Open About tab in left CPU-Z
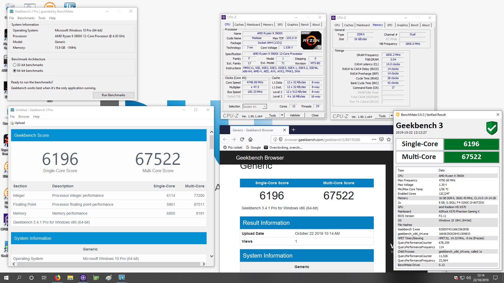 (316, 25)
